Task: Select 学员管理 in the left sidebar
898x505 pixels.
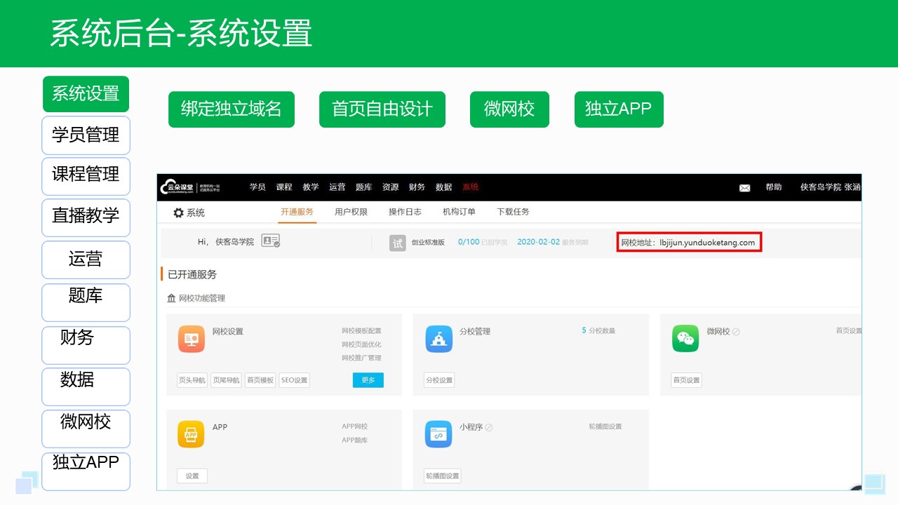Action: click(86, 135)
